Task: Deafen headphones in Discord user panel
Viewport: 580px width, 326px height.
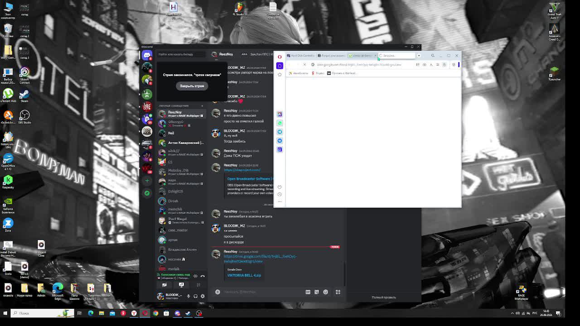Action: (196, 296)
